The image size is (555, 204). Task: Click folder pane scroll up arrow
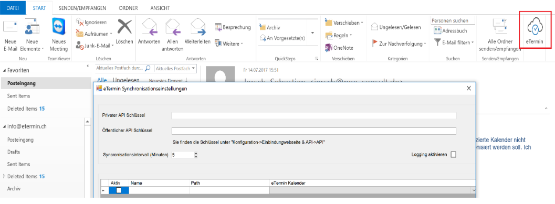(x=87, y=121)
